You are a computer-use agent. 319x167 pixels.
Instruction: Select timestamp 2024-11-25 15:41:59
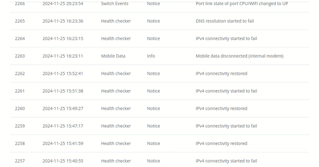[63, 143]
